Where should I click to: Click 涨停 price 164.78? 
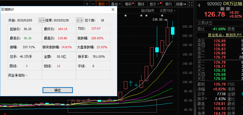(220, 113)
